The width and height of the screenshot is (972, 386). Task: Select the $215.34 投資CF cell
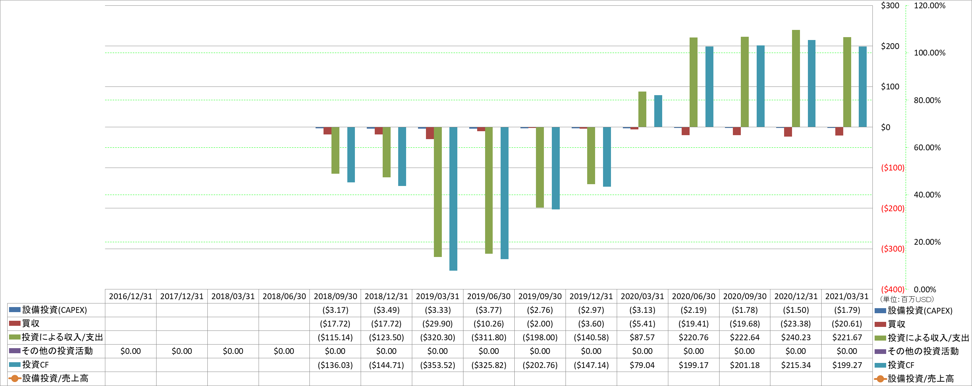pyautogui.click(x=796, y=365)
